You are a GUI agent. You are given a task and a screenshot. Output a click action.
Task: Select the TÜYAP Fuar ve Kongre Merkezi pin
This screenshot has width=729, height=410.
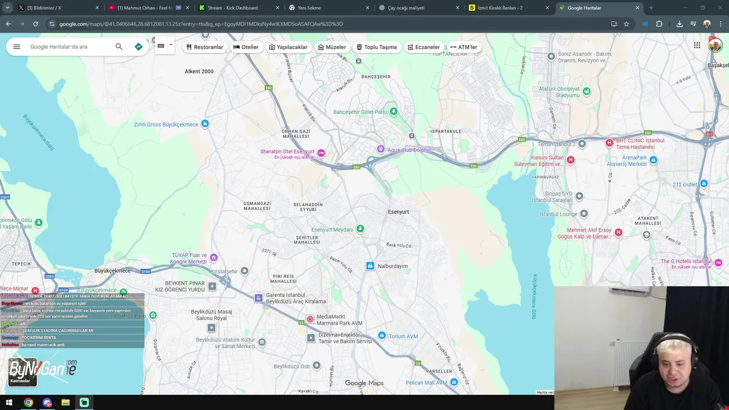pos(214,258)
